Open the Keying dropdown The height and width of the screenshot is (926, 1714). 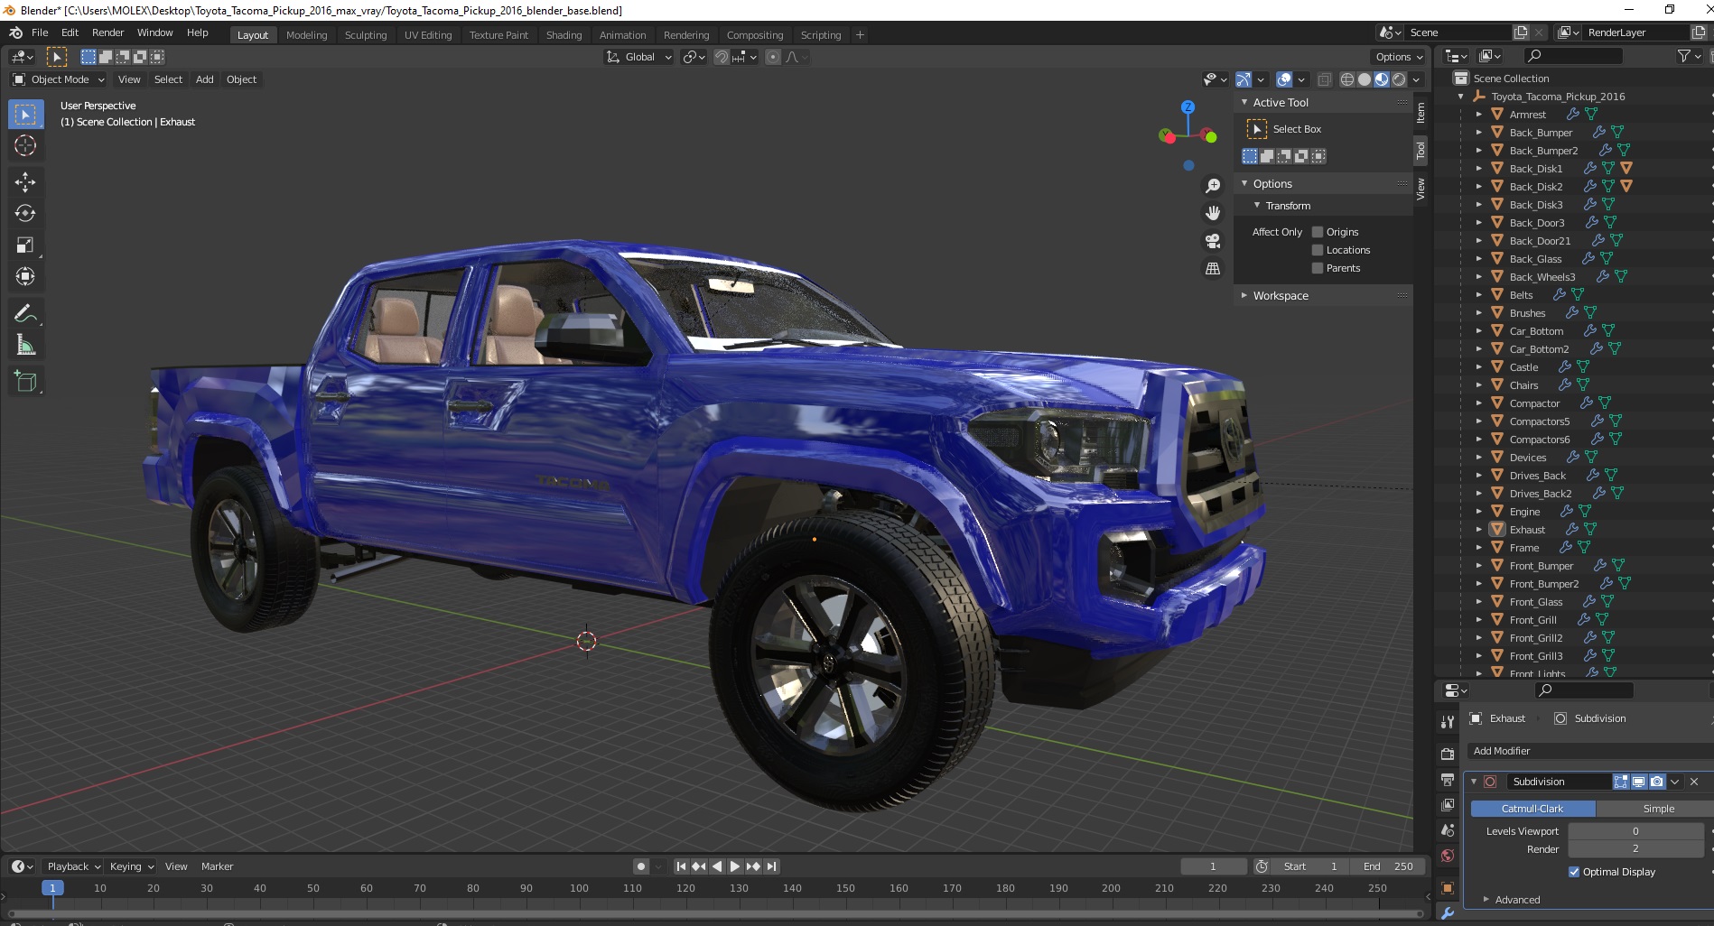click(132, 866)
